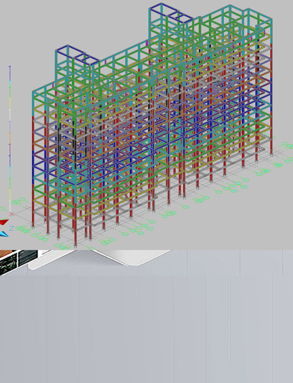The height and width of the screenshot is (383, 293).
Task: Click the grid bubble below the front-left corner
Action: click(34, 235)
